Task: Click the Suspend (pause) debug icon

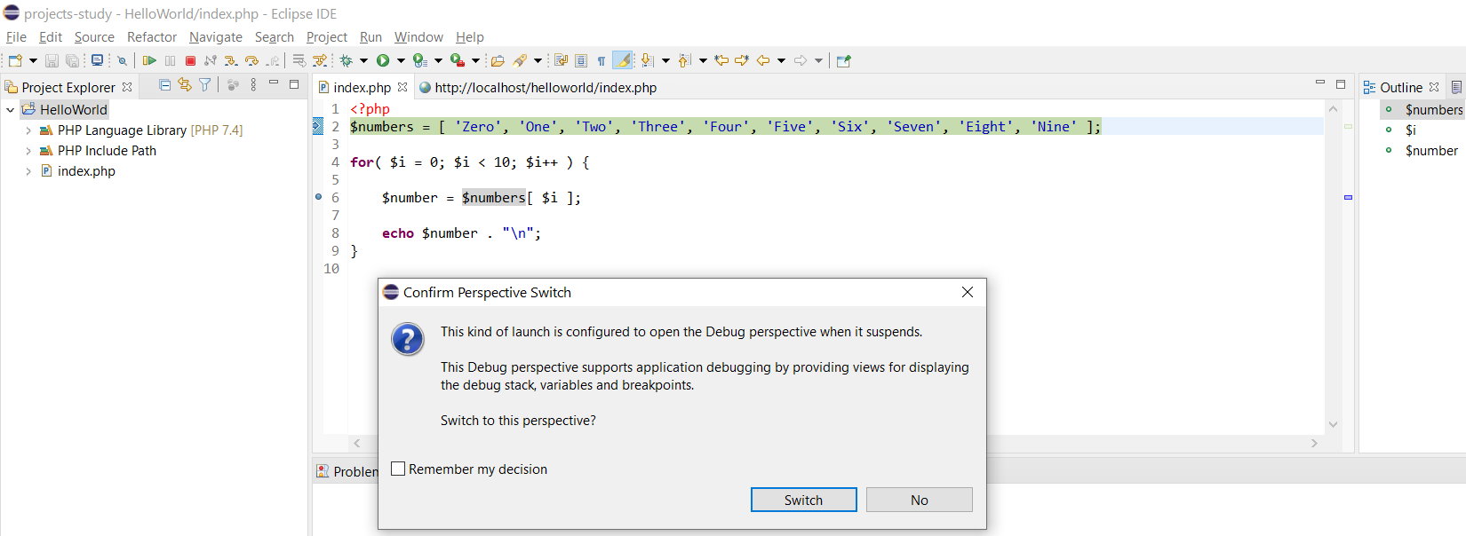Action: 170,60
